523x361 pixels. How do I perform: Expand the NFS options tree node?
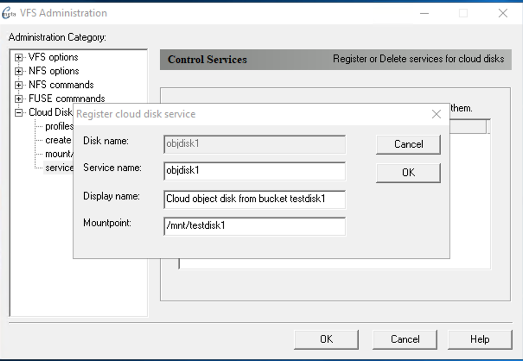pos(19,71)
